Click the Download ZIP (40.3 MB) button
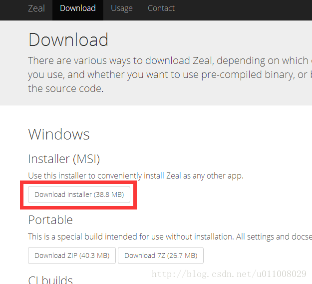The width and height of the screenshot is (312, 284). pyautogui.click(x=72, y=255)
